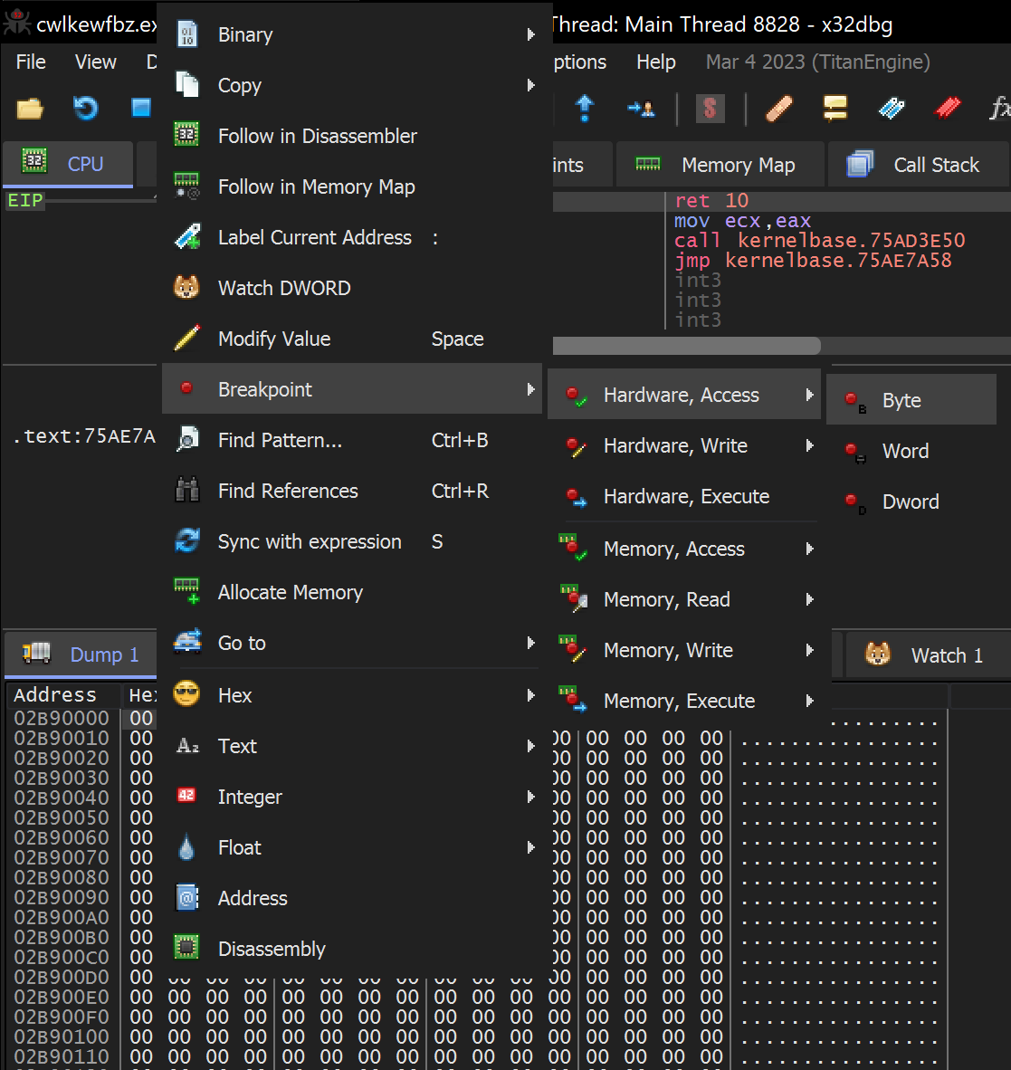Click the bandage patches toolbar icon
The width and height of the screenshot is (1011, 1070).
coord(778,108)
